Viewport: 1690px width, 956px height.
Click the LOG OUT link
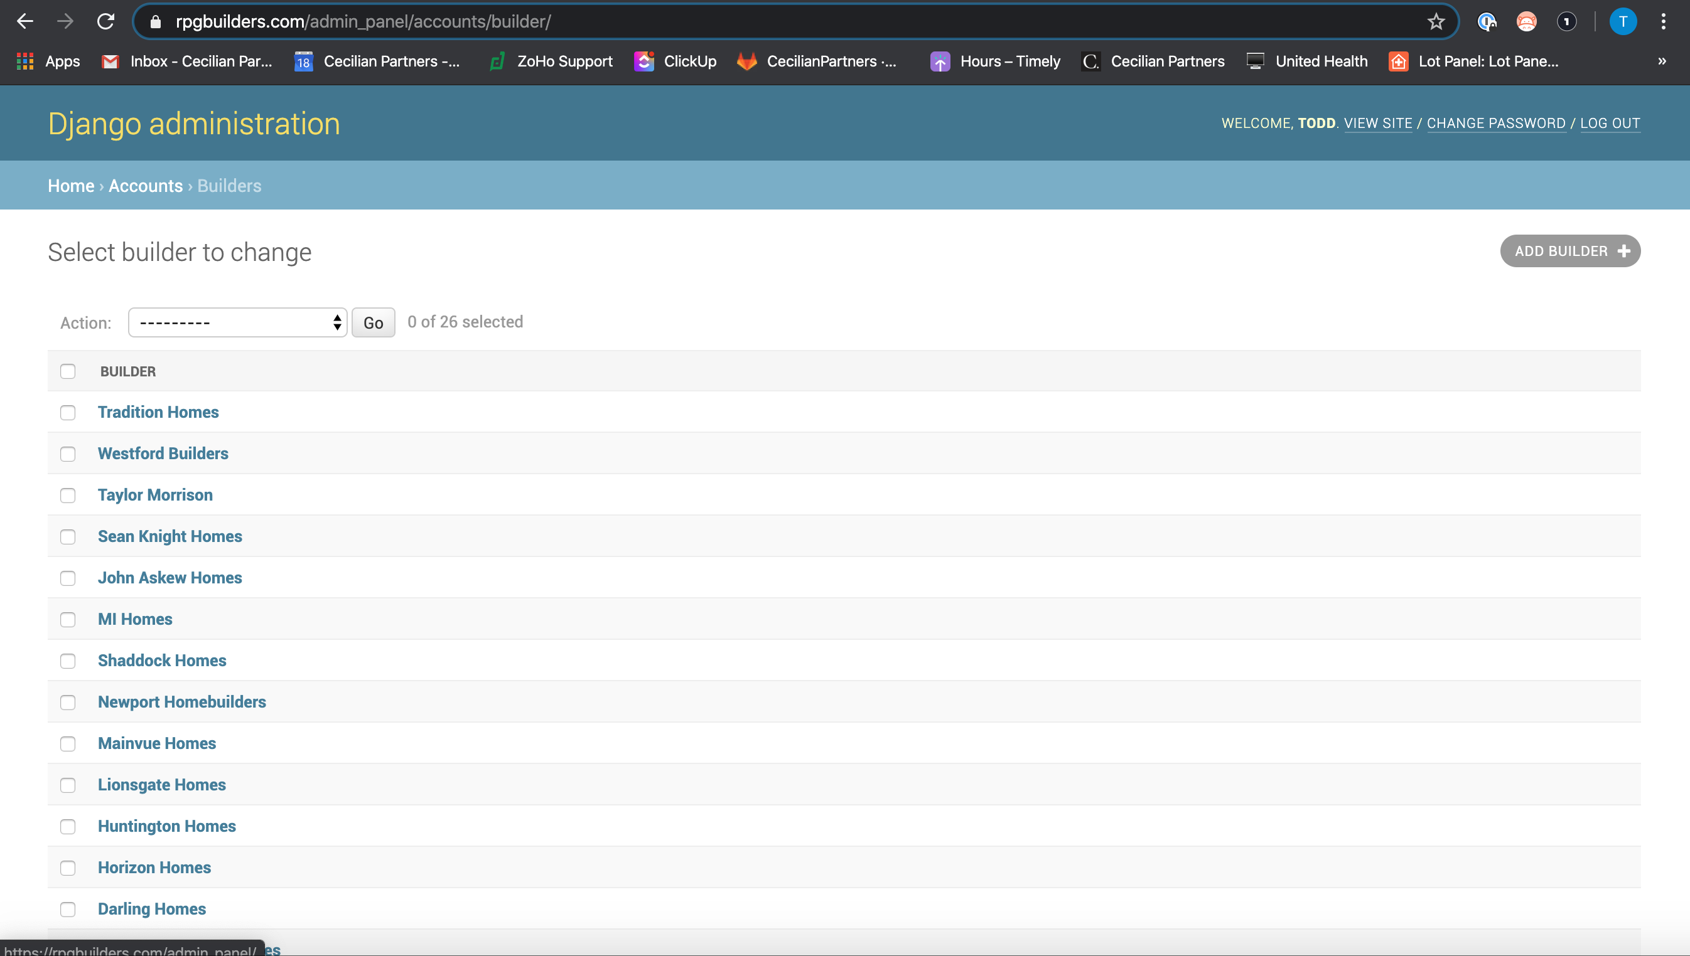(x=1610, y=124)
